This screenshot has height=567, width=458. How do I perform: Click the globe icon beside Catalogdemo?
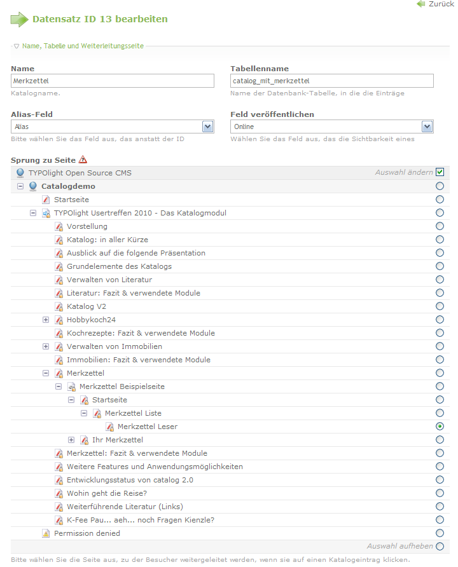tap(33, 186)
